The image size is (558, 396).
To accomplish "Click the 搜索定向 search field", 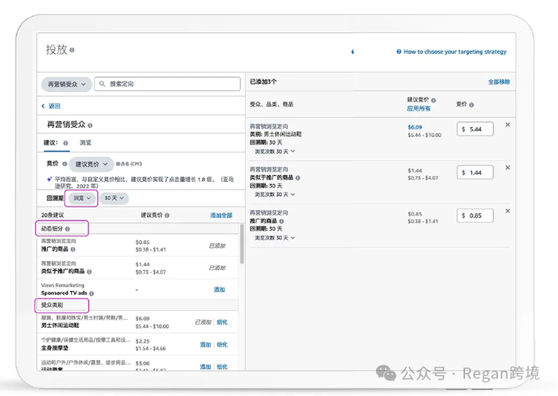I will (x=169, y=85).
